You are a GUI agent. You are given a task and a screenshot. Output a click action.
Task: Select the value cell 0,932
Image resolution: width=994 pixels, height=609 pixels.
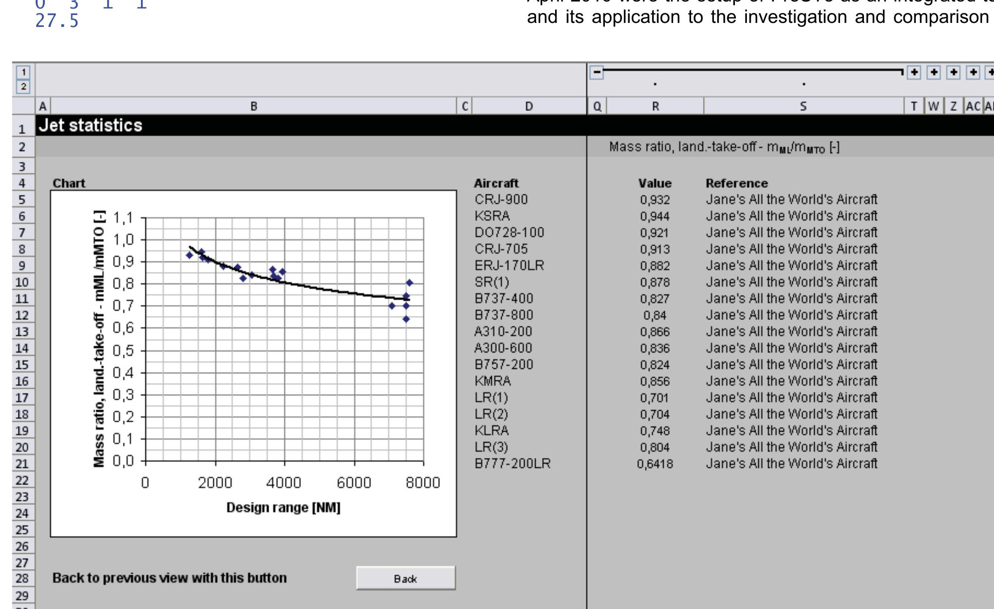655,200
